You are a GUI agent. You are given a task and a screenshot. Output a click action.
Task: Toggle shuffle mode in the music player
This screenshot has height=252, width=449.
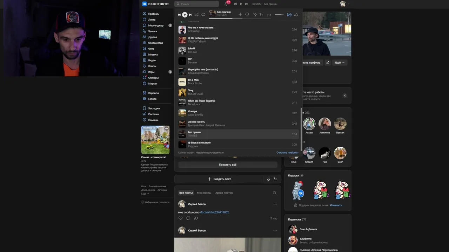click(196, 15)
